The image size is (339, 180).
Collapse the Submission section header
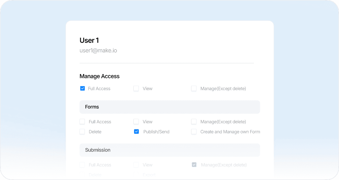[169, 150]
